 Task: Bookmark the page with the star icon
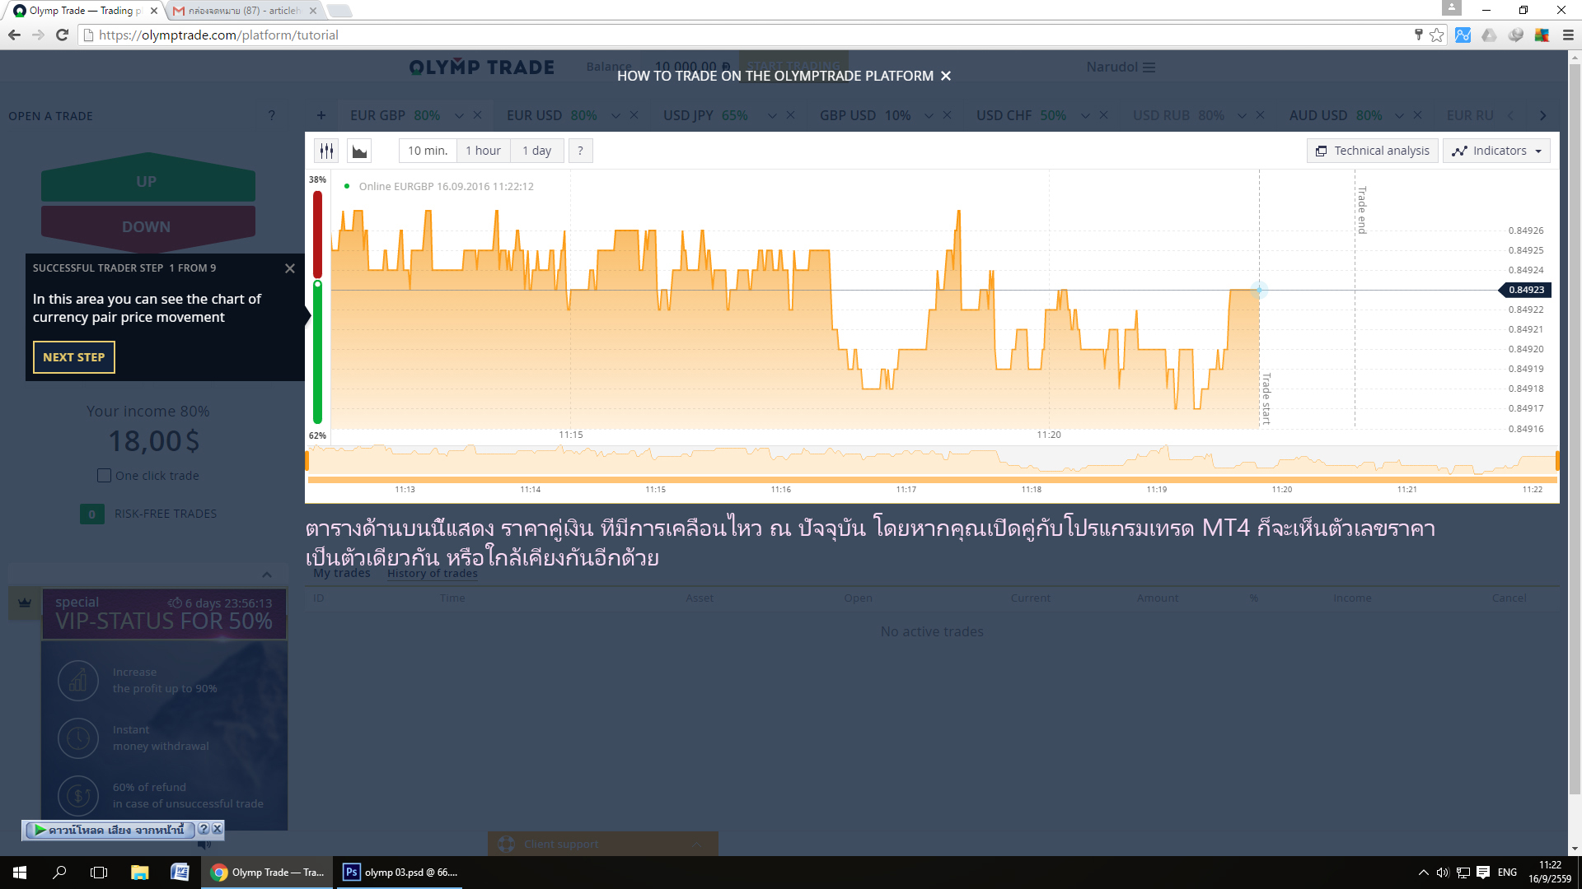(x=1437, y=35)
